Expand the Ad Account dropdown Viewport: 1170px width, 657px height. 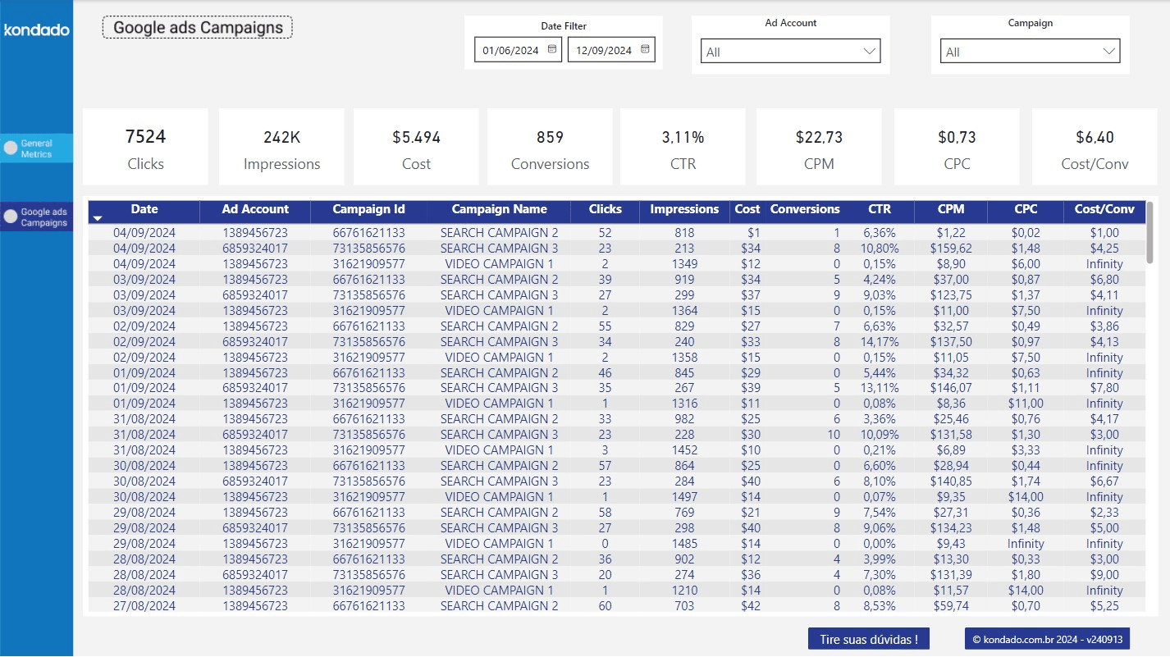point(790,52)
